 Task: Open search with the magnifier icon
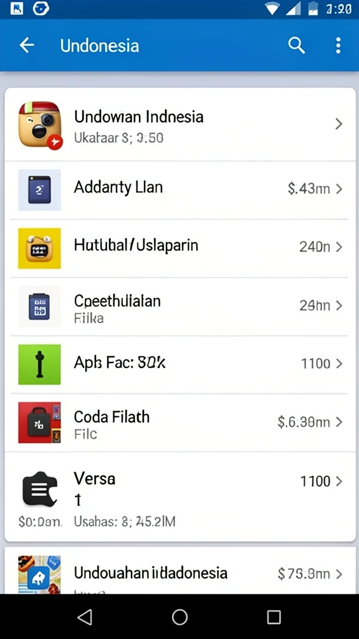[296, 45]
